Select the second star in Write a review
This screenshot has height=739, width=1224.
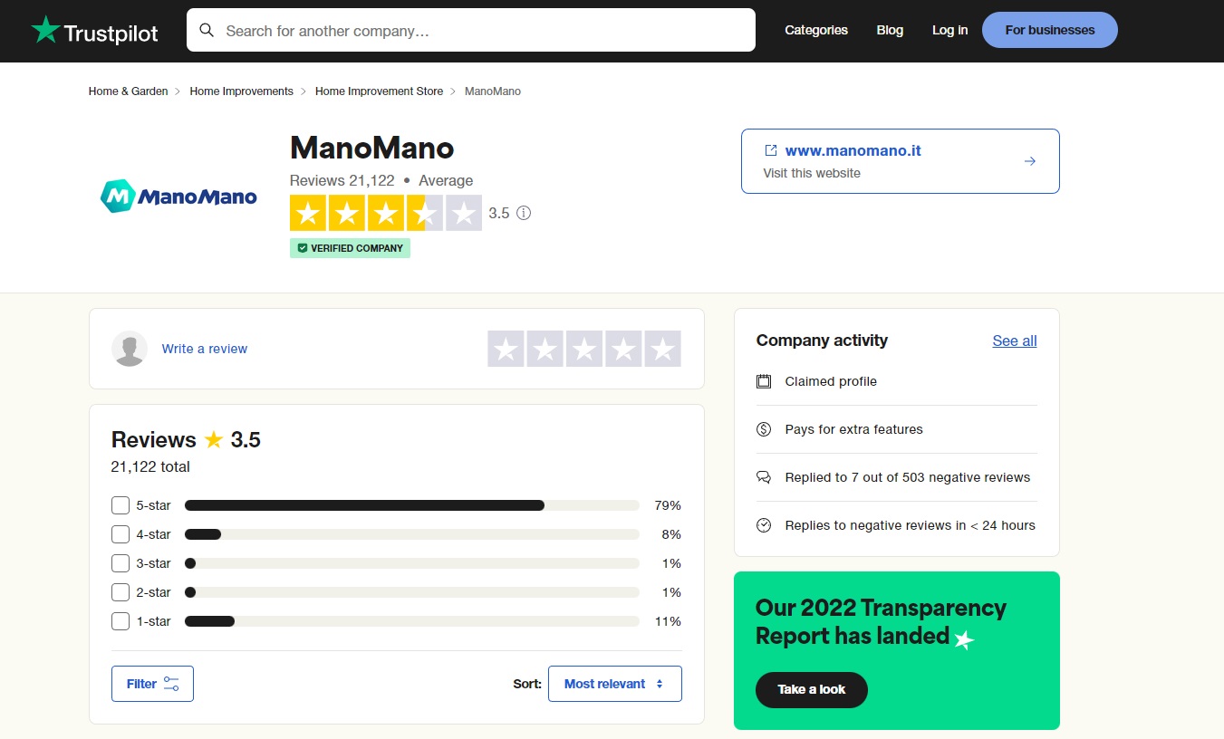(x=545, y=349)
